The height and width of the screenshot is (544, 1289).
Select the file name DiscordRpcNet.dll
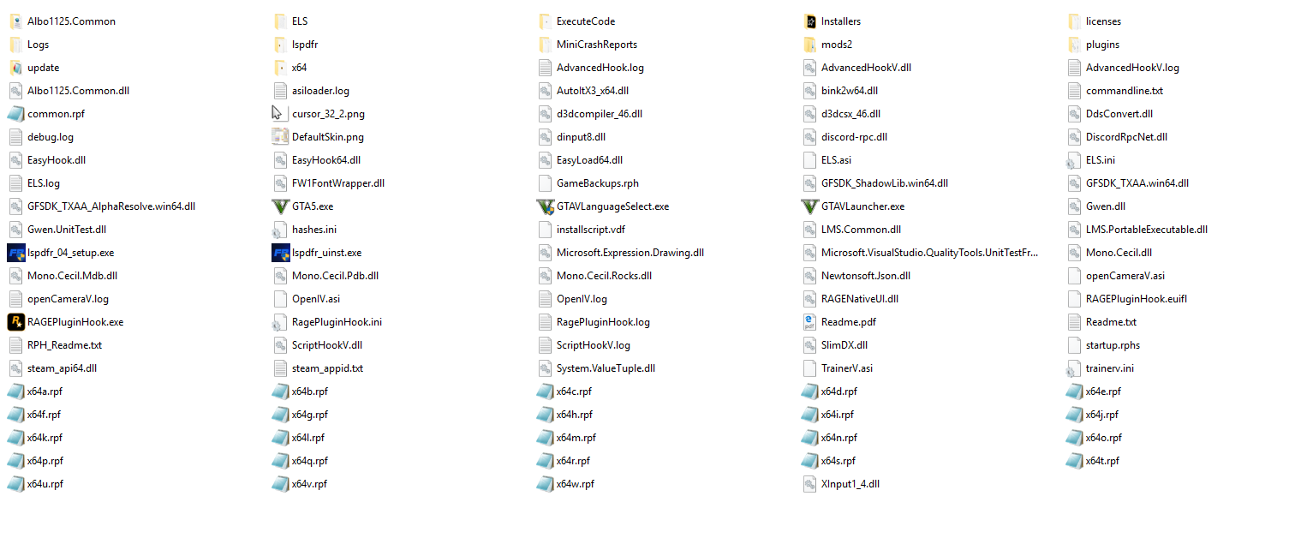point(1127,137)
